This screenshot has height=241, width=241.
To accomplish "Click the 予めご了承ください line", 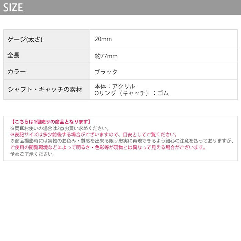I will point(32,154).
